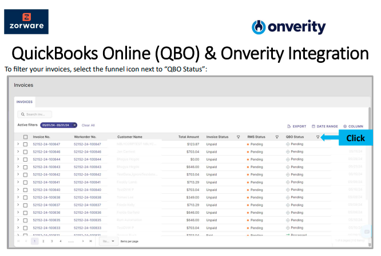Open workorder number link 52152-24-100838
The height and width of the screenshot is (256, 381).
click(x=88, y=198)
